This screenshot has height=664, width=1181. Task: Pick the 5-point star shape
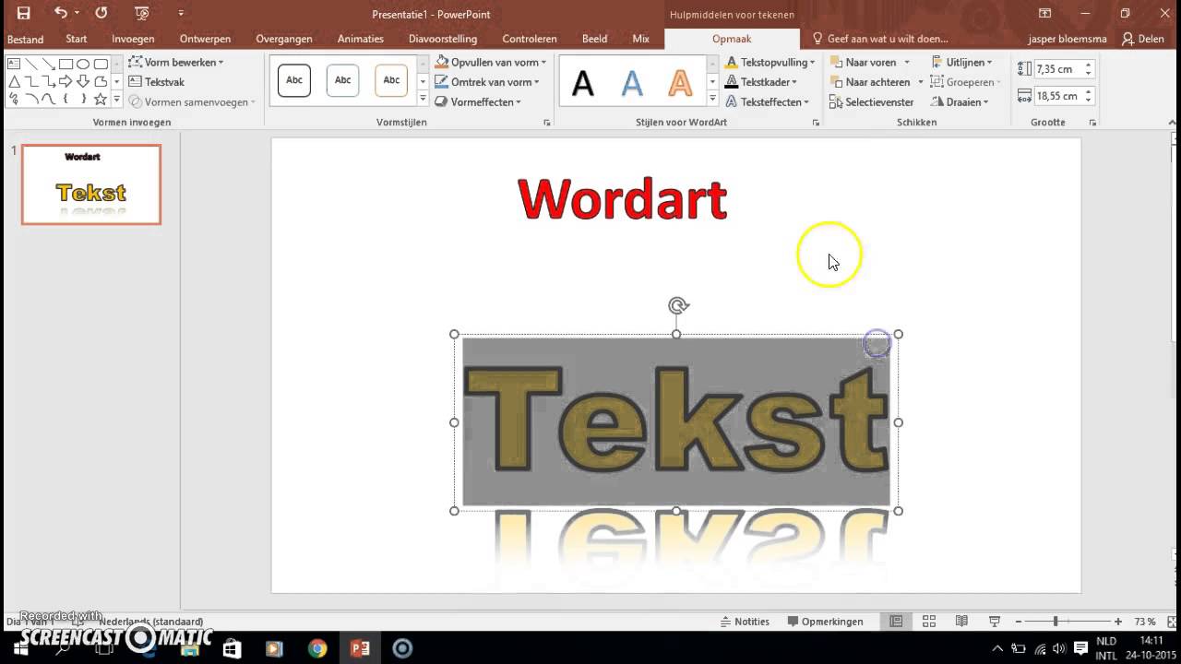click(101, 99)
